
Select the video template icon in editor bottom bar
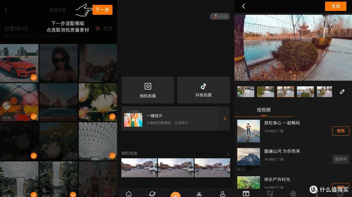pos(246,193)
